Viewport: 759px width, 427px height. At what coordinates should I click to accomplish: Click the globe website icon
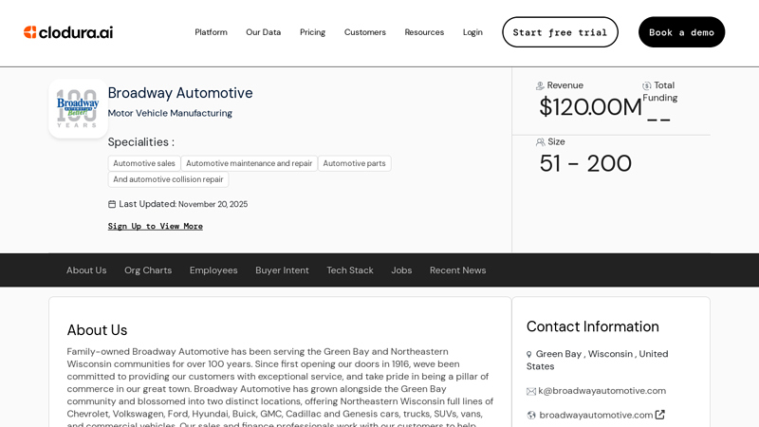point(531,416)
